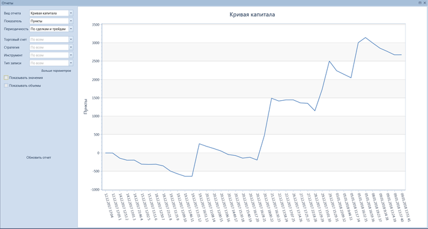Click the 2500 y-axis label
This screenshot has width=428, height=229.
tap(96, 61)
